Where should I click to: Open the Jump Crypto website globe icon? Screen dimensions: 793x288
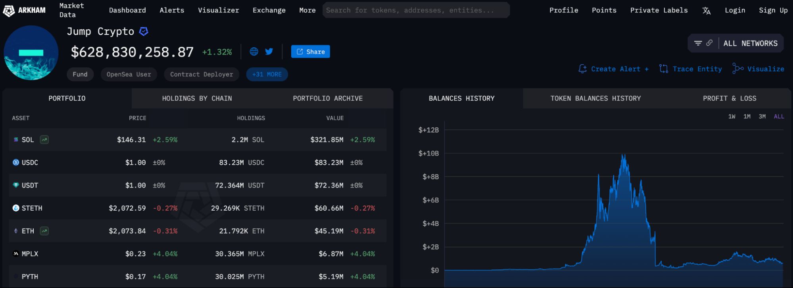coord(254,52)
